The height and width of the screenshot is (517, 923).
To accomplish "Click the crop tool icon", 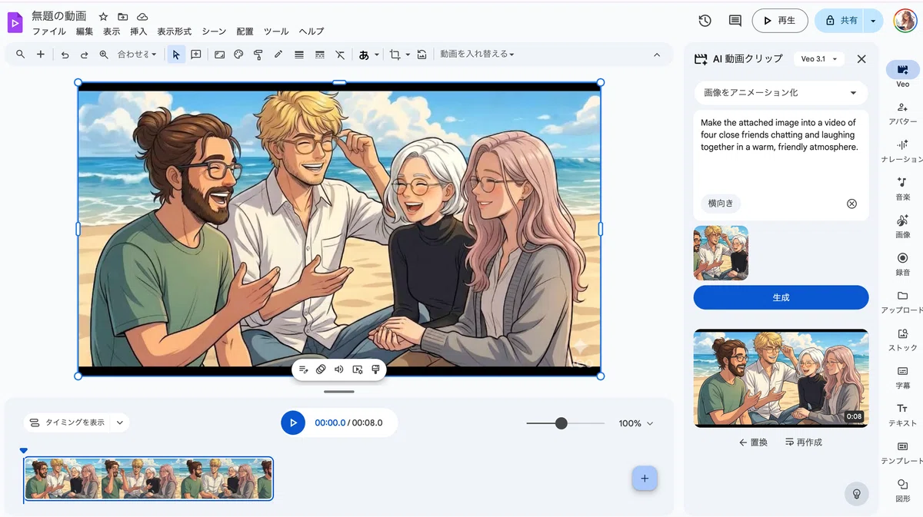I will [395, 55].
